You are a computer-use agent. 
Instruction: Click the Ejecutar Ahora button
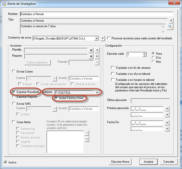coord(120,162)
